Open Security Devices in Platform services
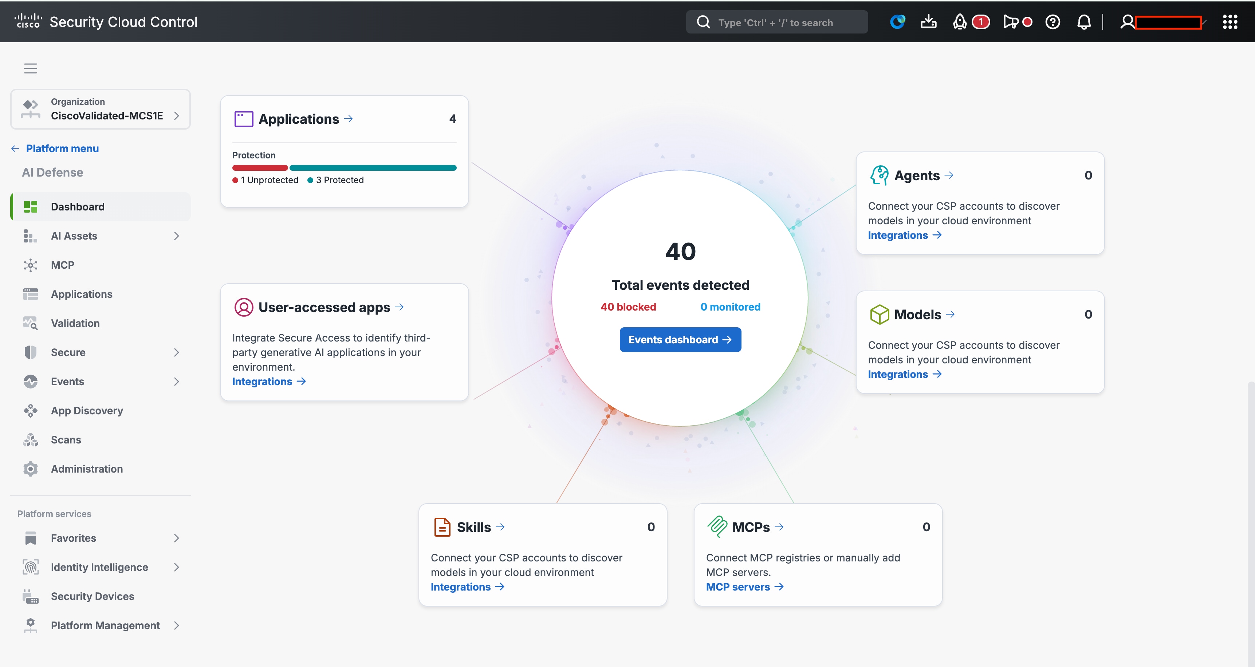 pyautogui.click(x=101, y=596)
